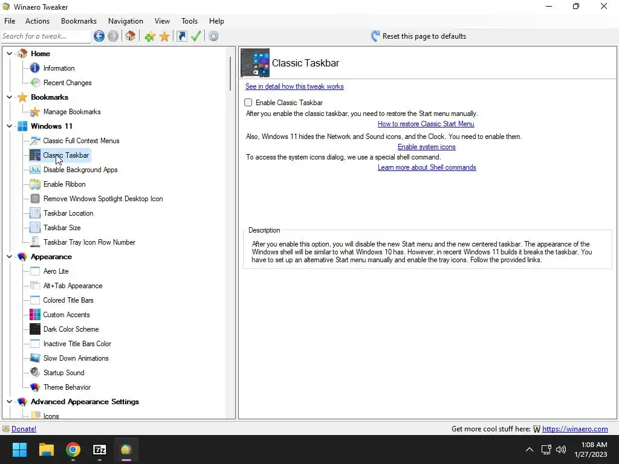Open Google Chrome from the taskbar
The width and height of the screenshot is (619, 464).
pos(73,449)
